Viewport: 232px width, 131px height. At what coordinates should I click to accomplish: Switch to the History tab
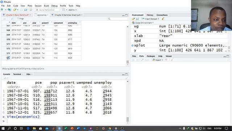tap(150, 15)
